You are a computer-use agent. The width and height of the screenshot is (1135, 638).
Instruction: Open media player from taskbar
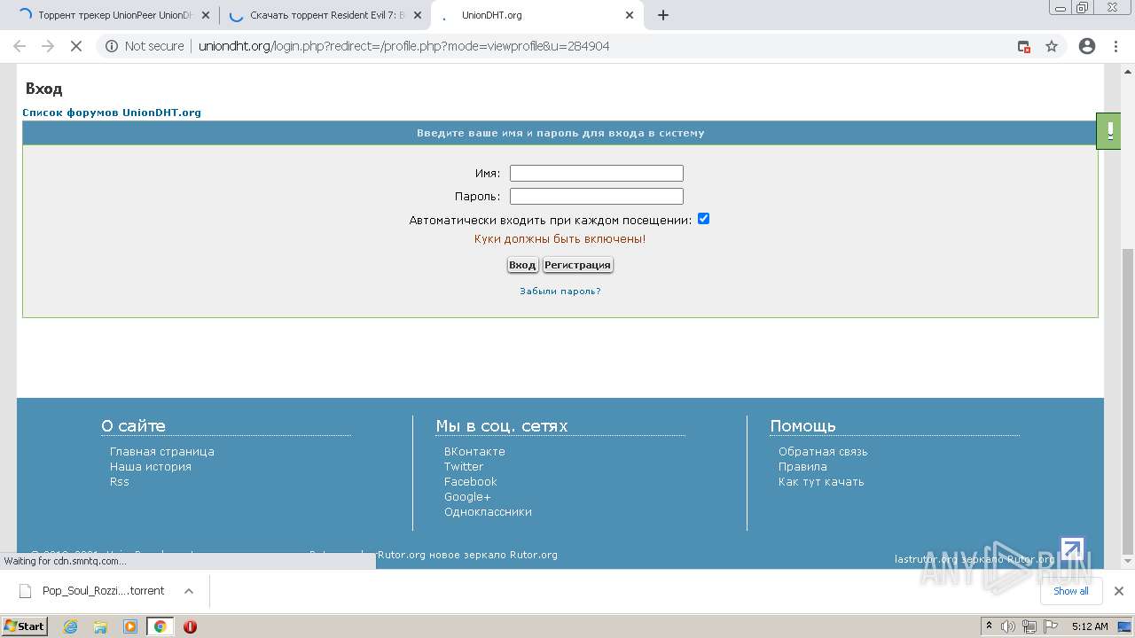click(x=130, y=626)
